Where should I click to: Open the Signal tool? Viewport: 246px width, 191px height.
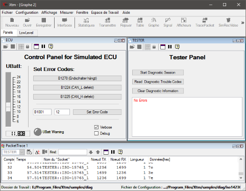pyautogui.click(x=168, y=22)
